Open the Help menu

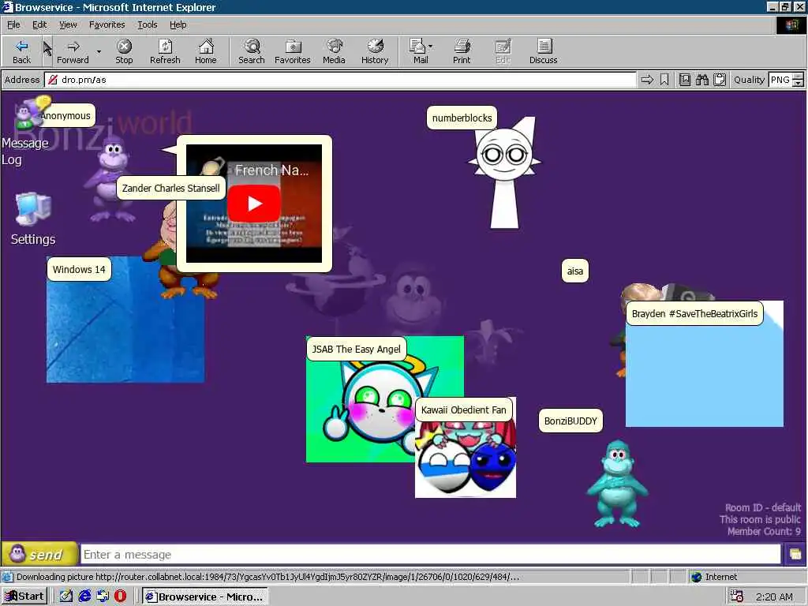[178, 24]
